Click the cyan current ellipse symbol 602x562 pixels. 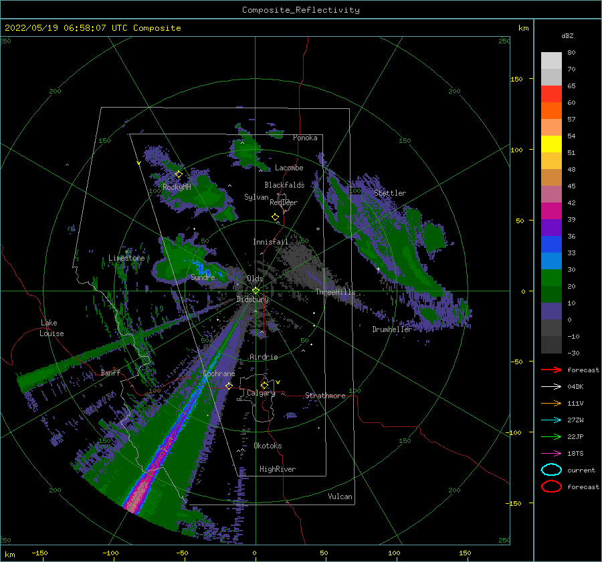click(x=551, y=470)
